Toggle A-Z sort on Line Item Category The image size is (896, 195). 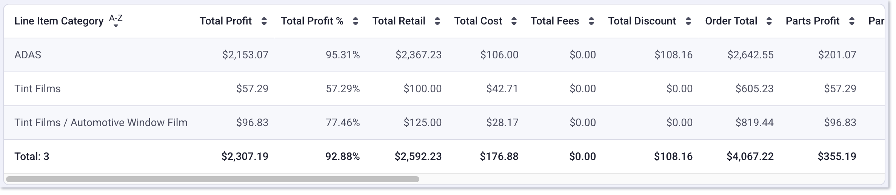[116, 21]
